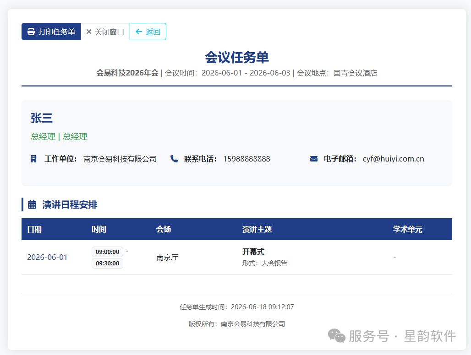Click the building icon next to 工作单位
The image size is (471, 355).
33,159
